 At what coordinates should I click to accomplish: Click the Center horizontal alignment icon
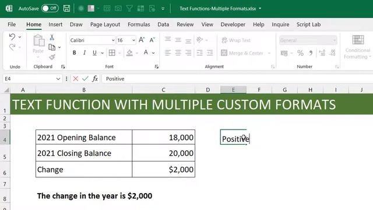pyautogui.click(x=178, y=52)
